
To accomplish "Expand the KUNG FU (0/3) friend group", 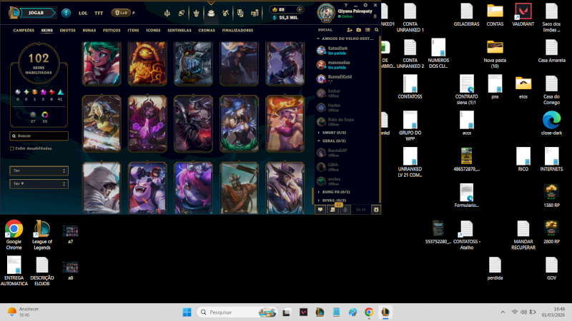I will (319, 192).
